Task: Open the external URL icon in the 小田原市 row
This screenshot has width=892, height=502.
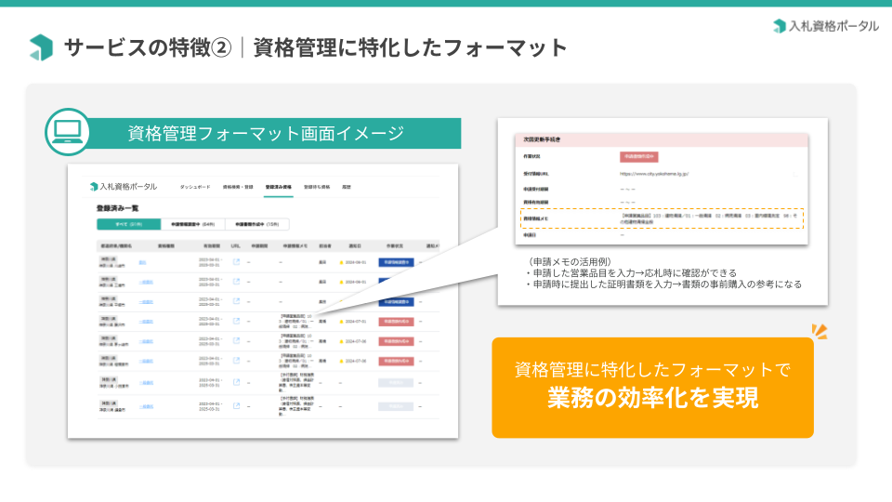Action: (236, 382)
